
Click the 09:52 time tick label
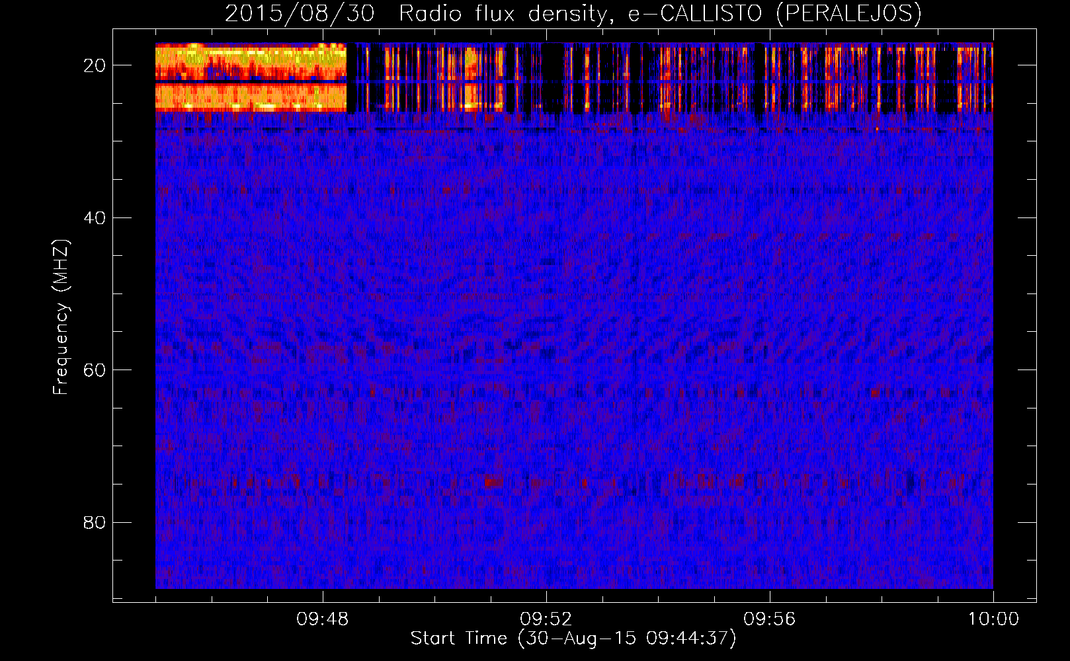pos(546,619)
